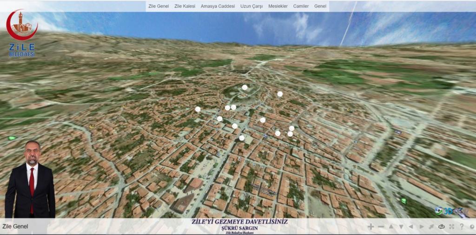Click the hotspot toggle circle icon
This screenshot has height=235, width=476.
[472, 227]
